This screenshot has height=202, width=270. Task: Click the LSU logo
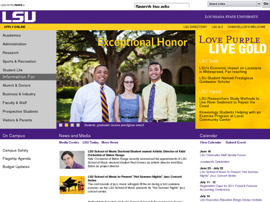click(x=19, y=17)
